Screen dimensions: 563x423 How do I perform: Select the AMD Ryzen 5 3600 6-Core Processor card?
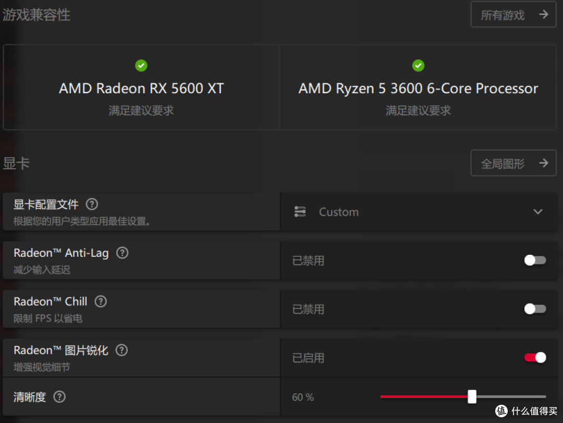click(x=418, y=87)
